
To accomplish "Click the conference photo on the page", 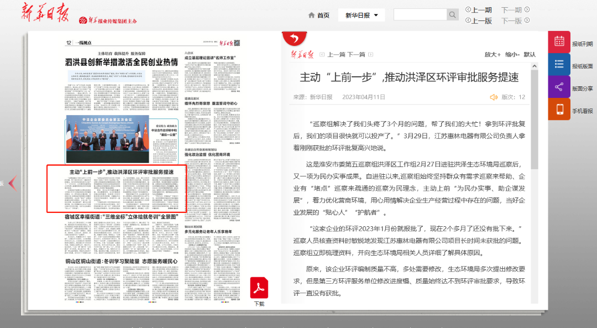I will click(107, 139).
